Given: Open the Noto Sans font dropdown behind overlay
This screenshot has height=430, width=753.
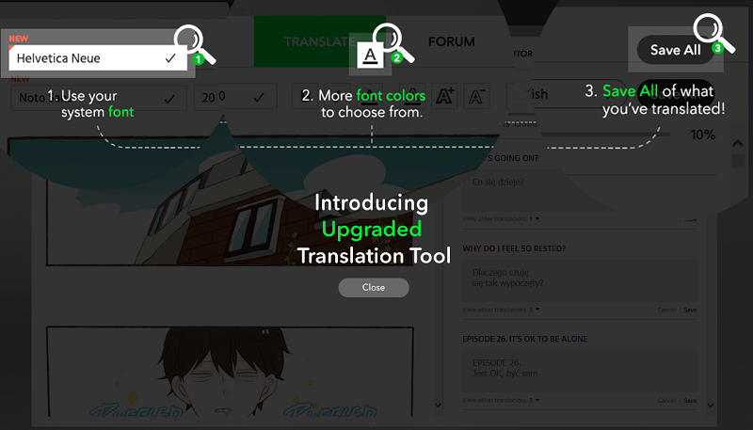Looking at the screenshot, I should [x=99, y=98].
